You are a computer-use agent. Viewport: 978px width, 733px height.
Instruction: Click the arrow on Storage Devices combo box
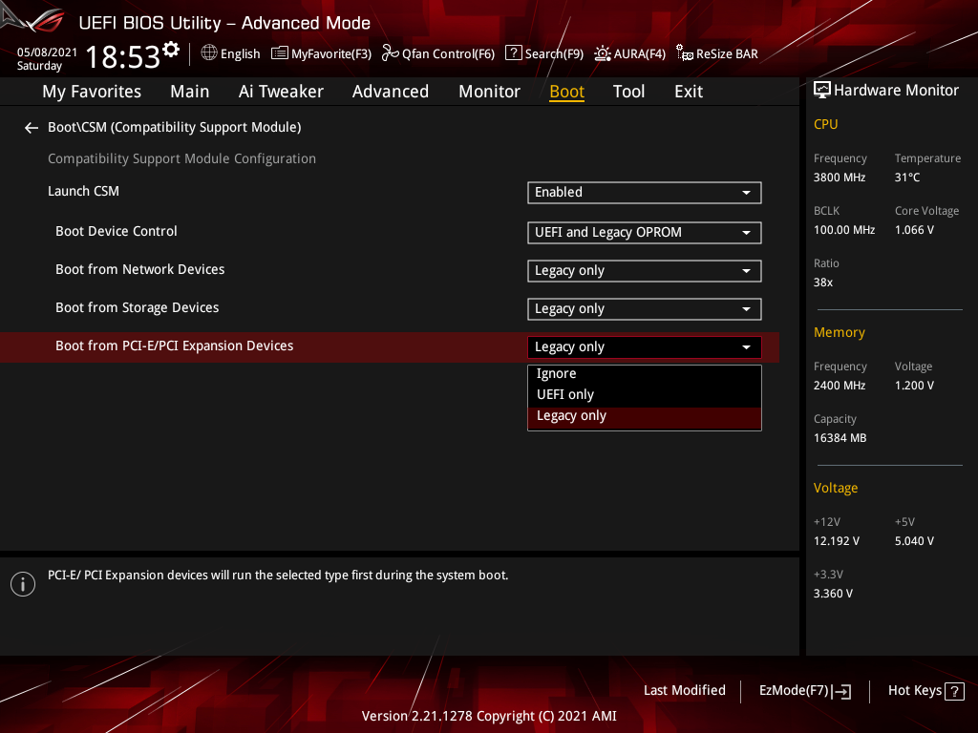point(746,309)
